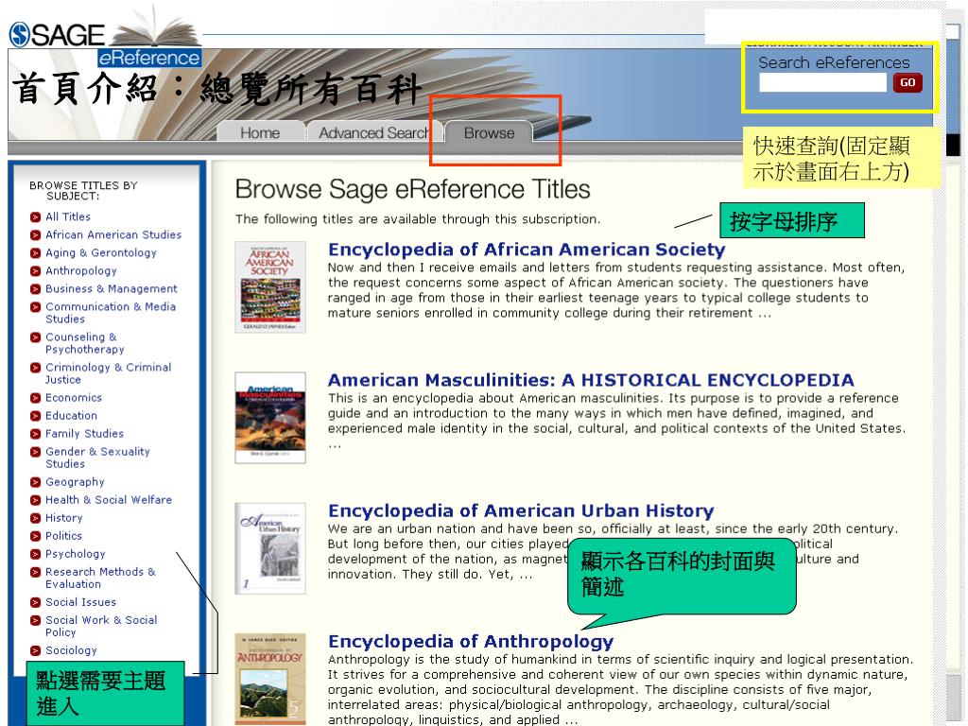The width and height of the screenshot is (968, 726).
Task: Browse Family Studies titles
Action: (x=84, y=433)
